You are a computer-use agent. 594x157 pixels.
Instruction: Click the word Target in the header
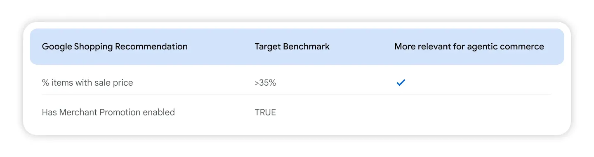point(268,47)
